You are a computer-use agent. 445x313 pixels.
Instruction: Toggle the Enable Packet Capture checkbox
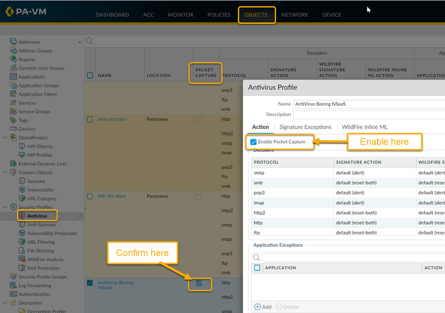(254, 142)
